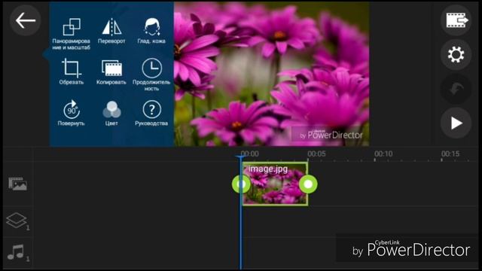Select the audio track music note icon
482x271 pixels.
click(x=18, y=253)
